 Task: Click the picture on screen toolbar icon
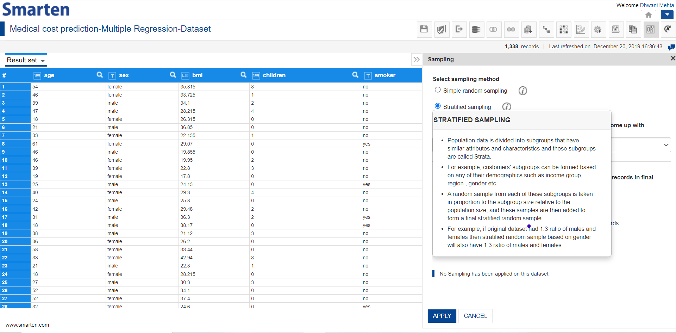point(615,29)
